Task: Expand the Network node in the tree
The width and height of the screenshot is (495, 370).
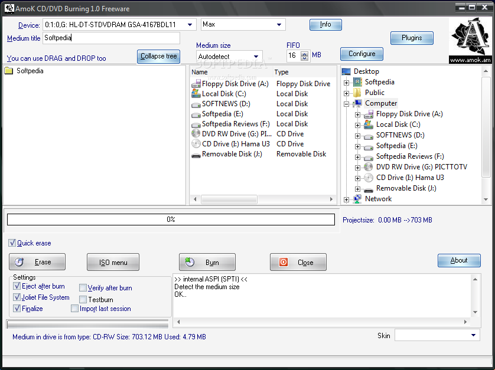Action: (x=346, y=199)
